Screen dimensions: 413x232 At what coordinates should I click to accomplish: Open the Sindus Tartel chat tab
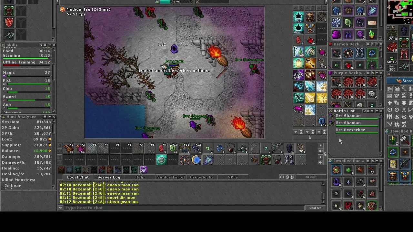[171, 177]
